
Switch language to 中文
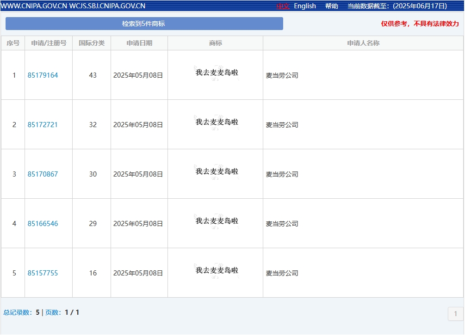click(283, 6)
